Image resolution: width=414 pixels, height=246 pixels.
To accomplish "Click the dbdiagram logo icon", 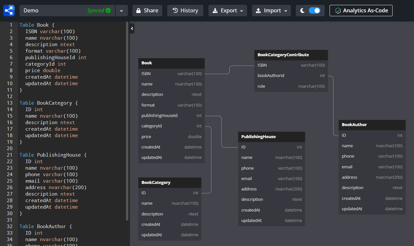I will tap(9, 10).
